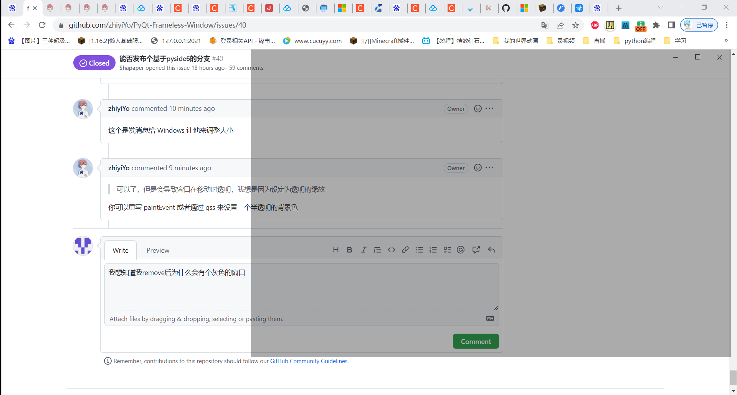Insert a link into the comment
This screenshot has height=395, width=737.
405,250
